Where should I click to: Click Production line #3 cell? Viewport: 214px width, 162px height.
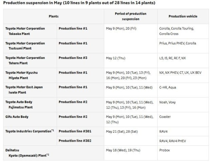(81, 61)
